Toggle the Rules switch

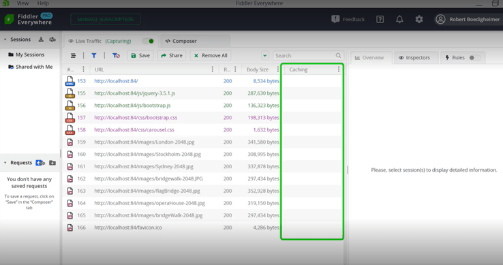point(474,58)
